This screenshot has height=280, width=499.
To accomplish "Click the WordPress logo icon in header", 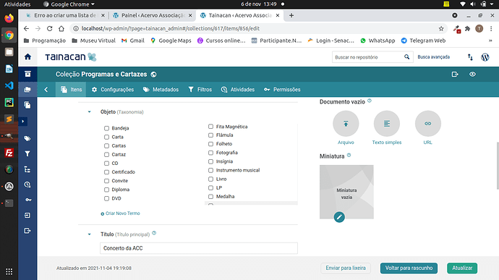I will [x=485, y=57].
